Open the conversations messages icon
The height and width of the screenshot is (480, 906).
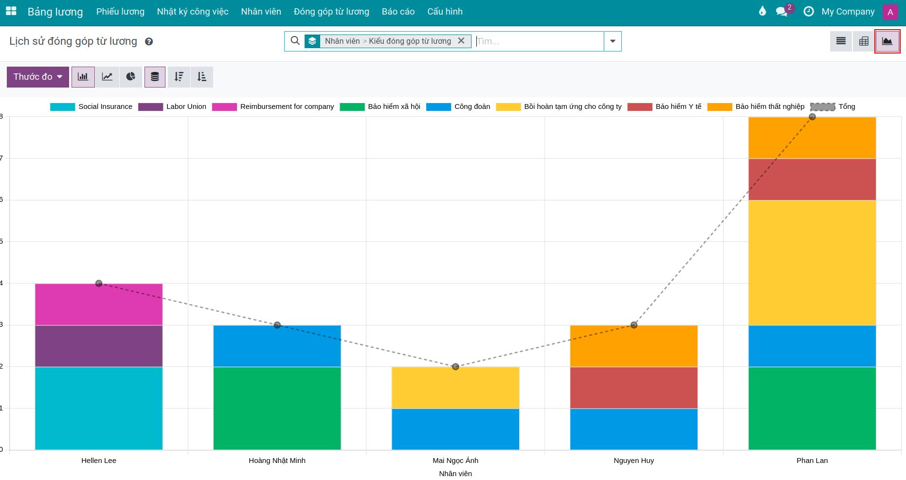[x=782, y=12]
